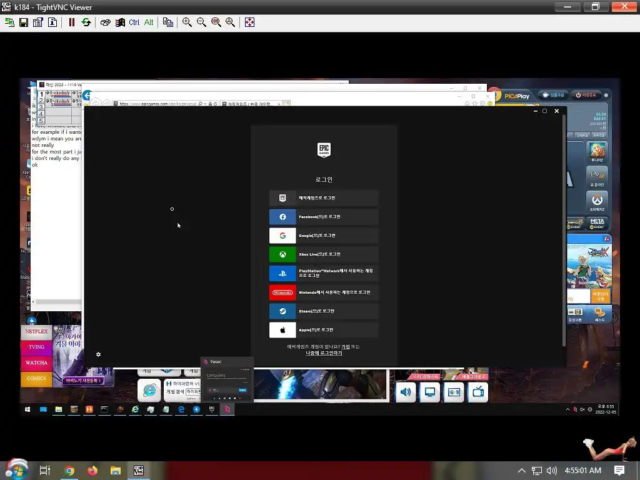Show hidden icons on local system tray
The image size is (640, 480).
pos(522,471)
